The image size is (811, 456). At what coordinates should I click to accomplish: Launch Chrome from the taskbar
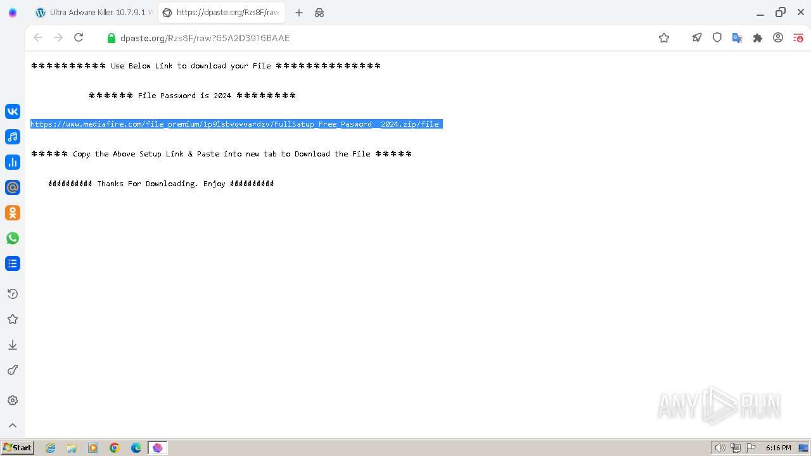tap(115, 448)
